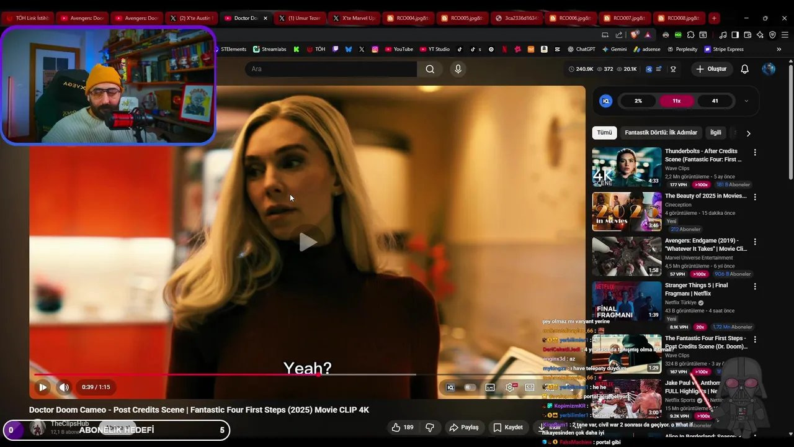This screenshot has width=794, height=447.
Task: Select the 41 score pill
Action: (x=715, y=101)
